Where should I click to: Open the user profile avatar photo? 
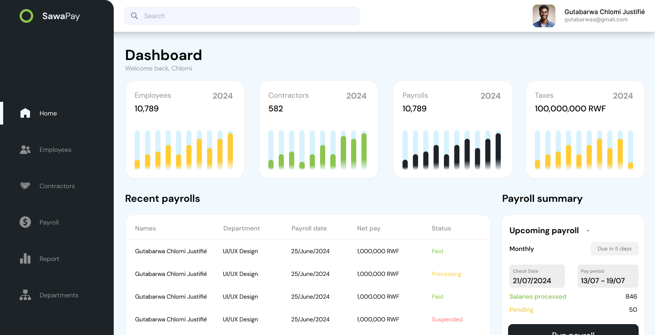point(544,16)
